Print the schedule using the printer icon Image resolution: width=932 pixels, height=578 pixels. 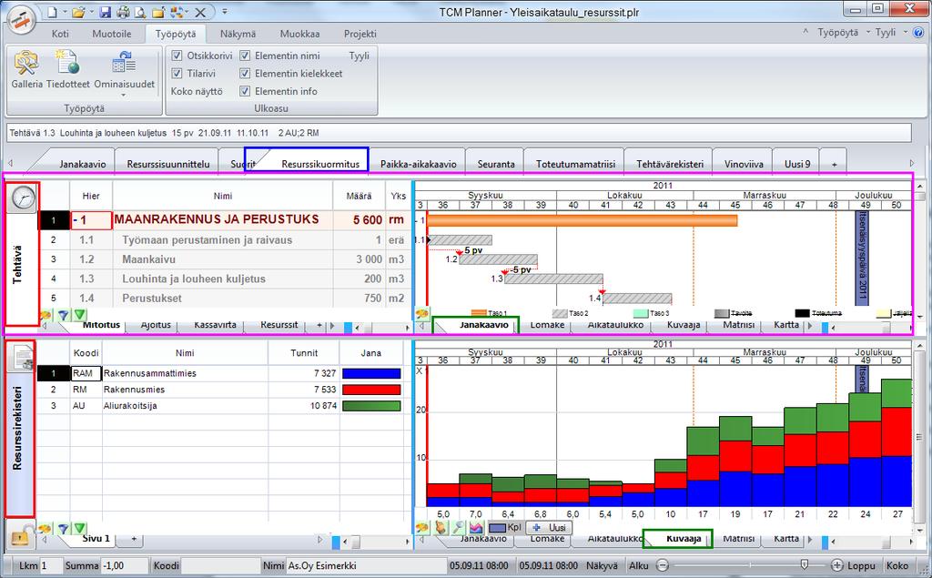(123, 12)
